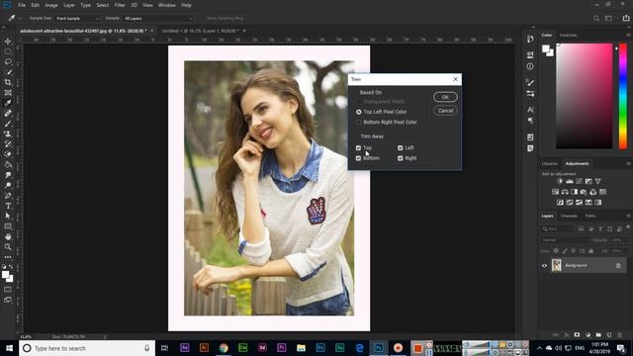Image resolution: width=633 pixels, height=356 pixels.
Task: Add a Vibrance adjustment
Action: coord(597,181)
